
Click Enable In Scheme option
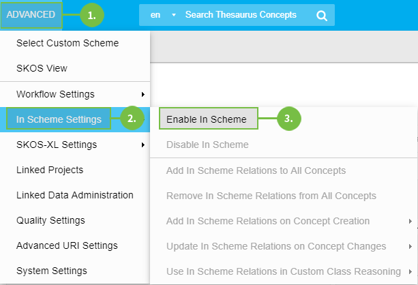pyautogui.click(x=207, y=119)
